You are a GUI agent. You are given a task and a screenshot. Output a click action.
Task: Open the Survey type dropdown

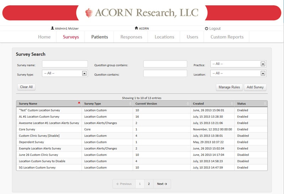pyautogui.click(x=65, y=73)
